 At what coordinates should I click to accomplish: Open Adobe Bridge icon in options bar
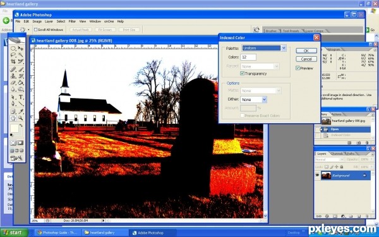coord(256,30)
